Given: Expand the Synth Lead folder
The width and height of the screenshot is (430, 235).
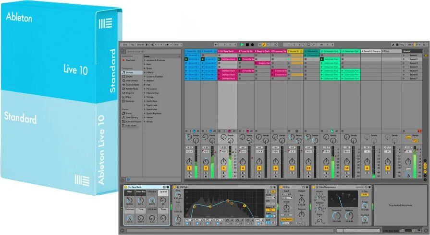Looking at the screenshot, I should tap(145, 105).
